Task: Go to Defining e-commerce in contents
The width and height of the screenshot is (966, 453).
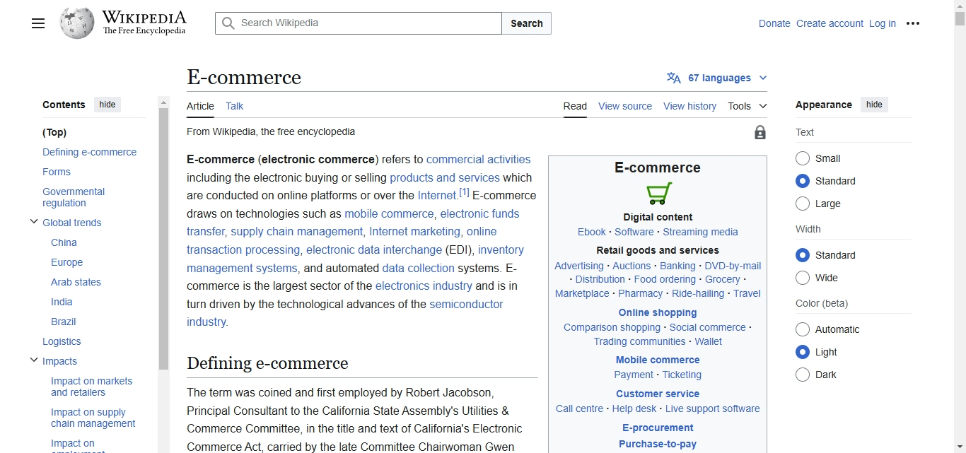Action: [x=89, y=152]
